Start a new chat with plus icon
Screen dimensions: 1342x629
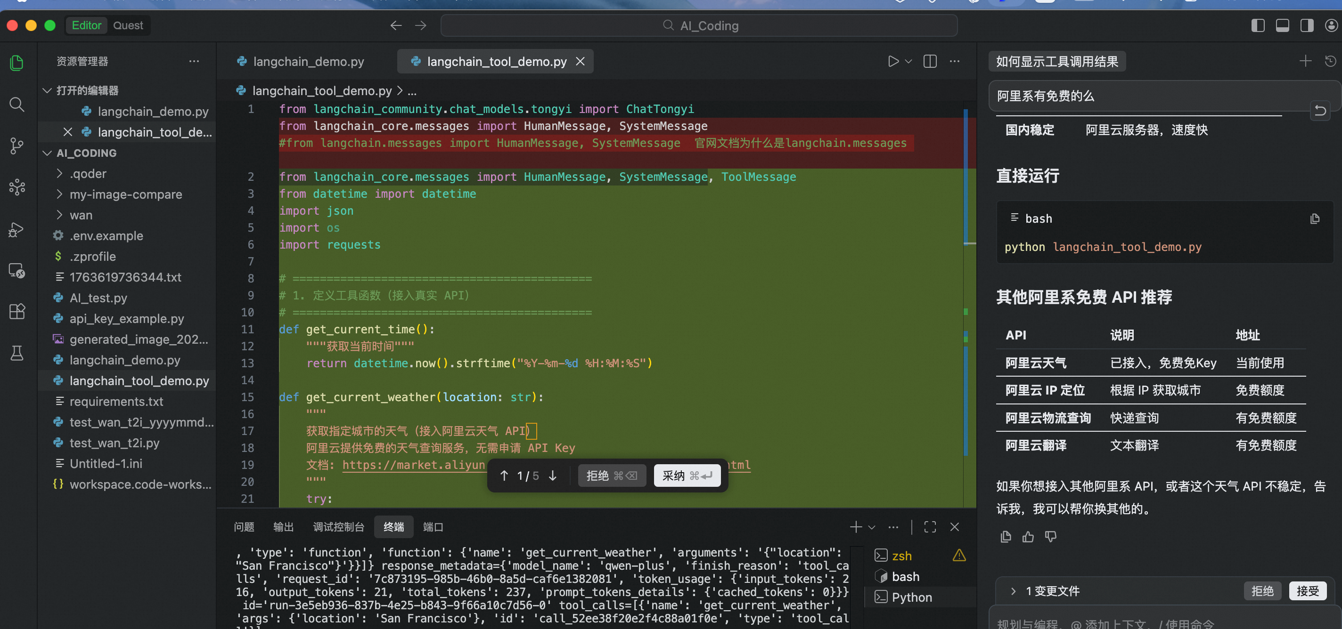[1305, 62]
